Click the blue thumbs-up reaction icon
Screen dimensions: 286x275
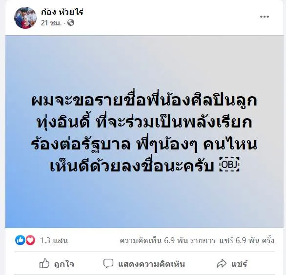(20, 240)
